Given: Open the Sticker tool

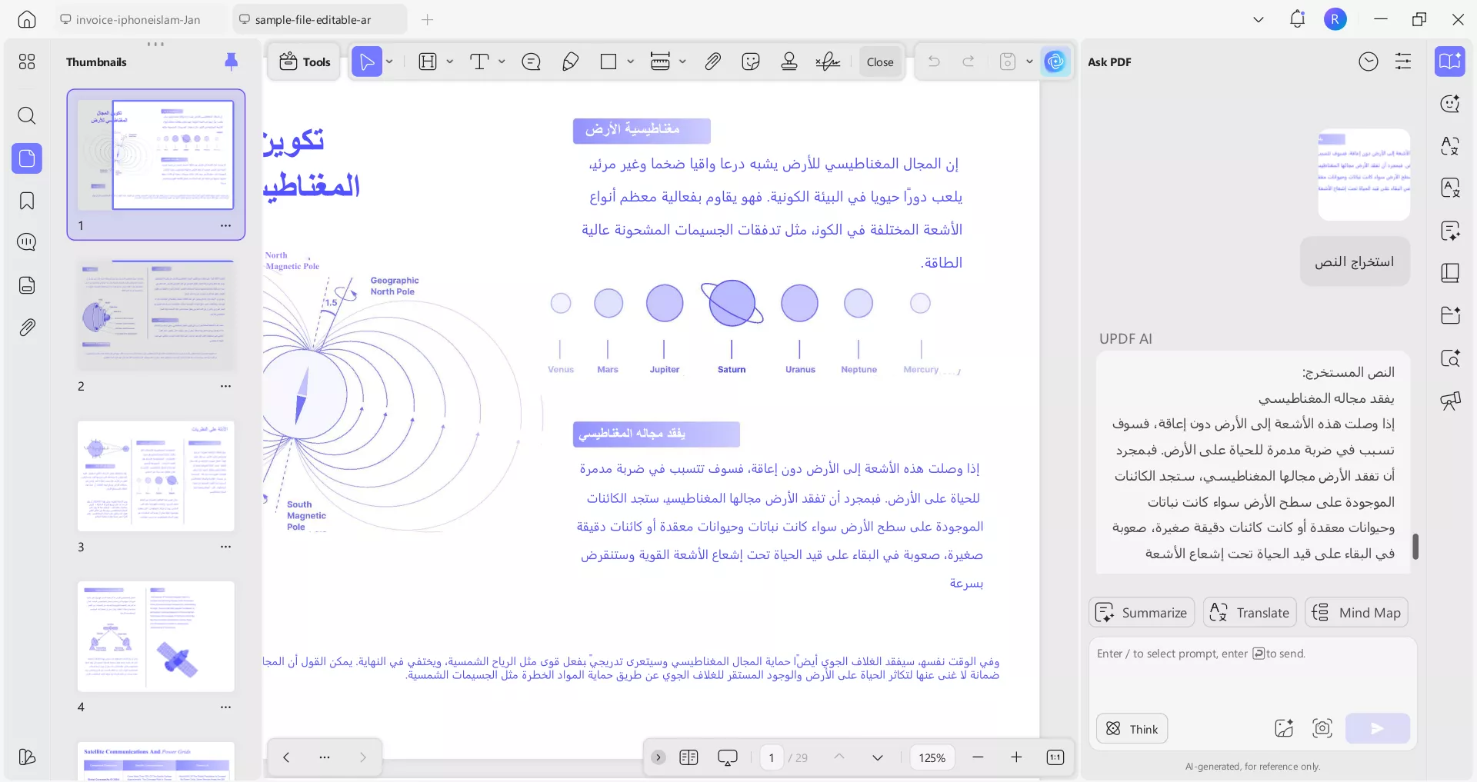Looking at the screenshot, I should pos(751,62).
